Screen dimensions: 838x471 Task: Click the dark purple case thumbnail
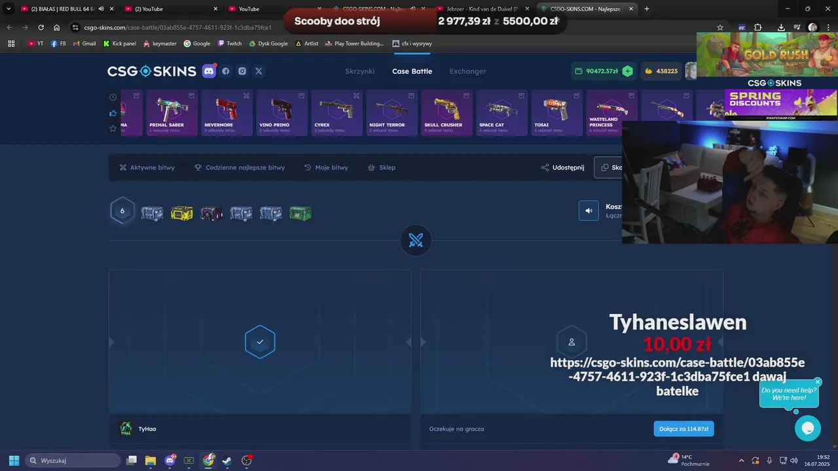pos(211,213)
